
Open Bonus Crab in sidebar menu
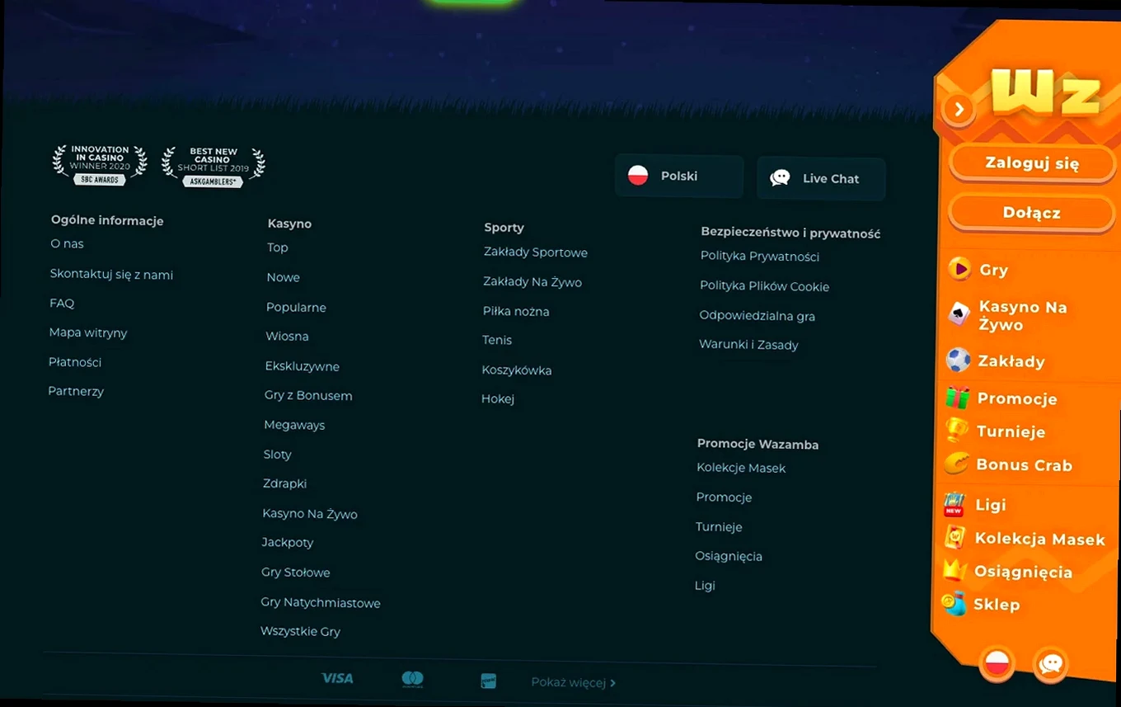coord(1024,464)
